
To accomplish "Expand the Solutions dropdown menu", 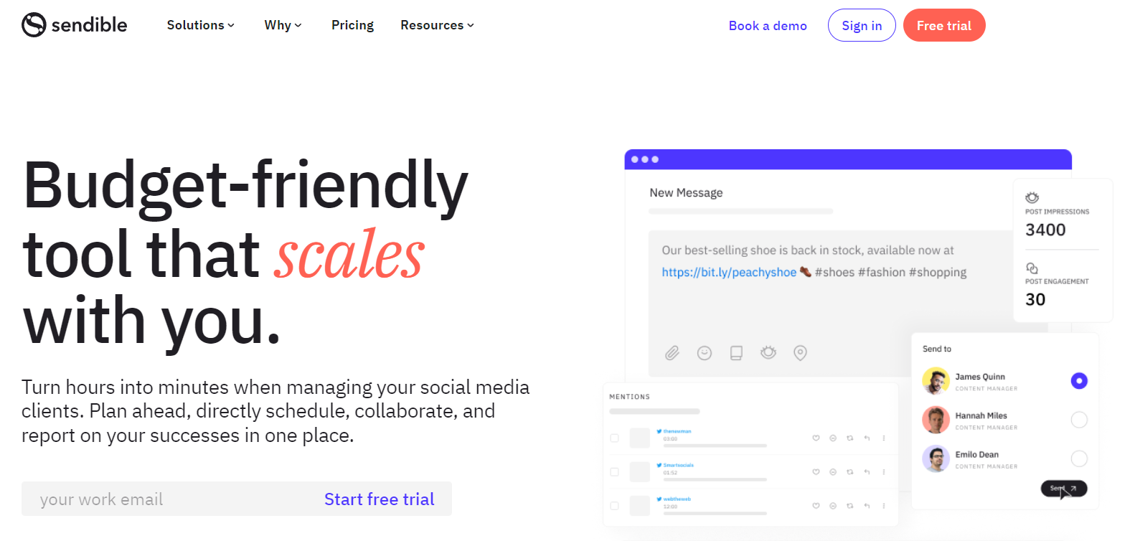I will pos(201,25).
